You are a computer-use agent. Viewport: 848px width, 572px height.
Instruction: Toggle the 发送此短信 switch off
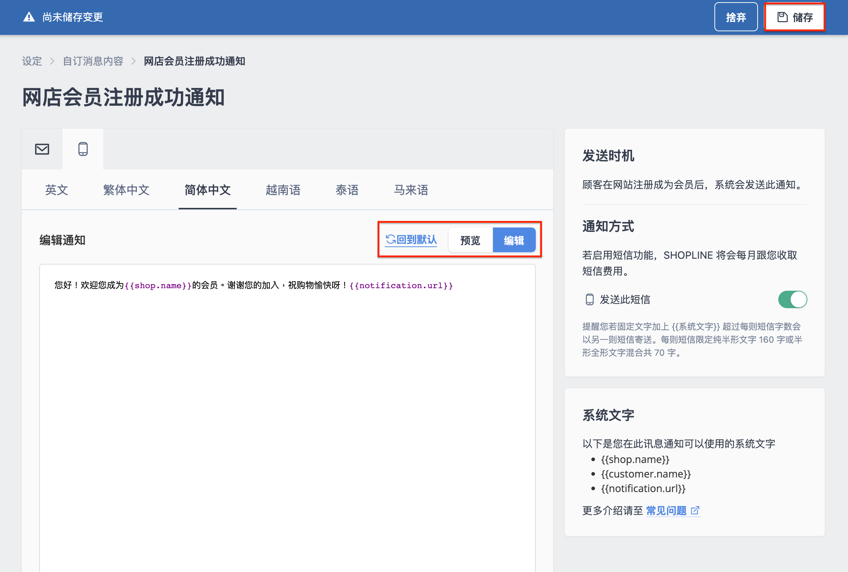[792, 299]
